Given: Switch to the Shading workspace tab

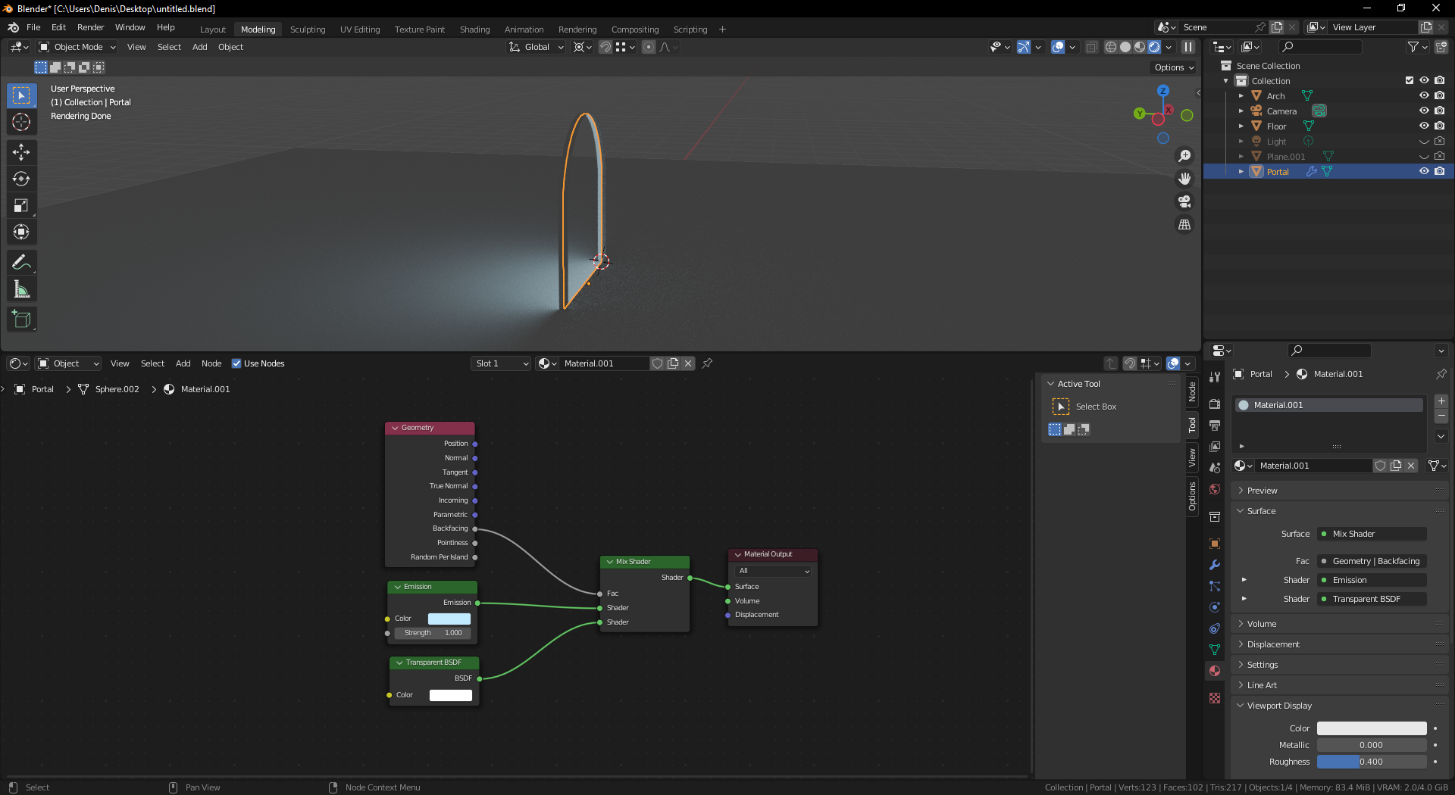Looking at the screenshot, I should pyautogui.click(x=474, y=30).
